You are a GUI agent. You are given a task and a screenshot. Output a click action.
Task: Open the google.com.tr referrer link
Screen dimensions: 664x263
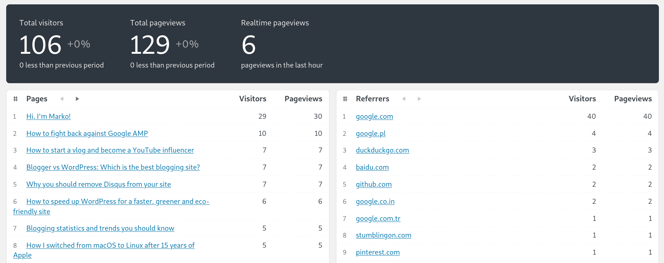coord(378,218)
